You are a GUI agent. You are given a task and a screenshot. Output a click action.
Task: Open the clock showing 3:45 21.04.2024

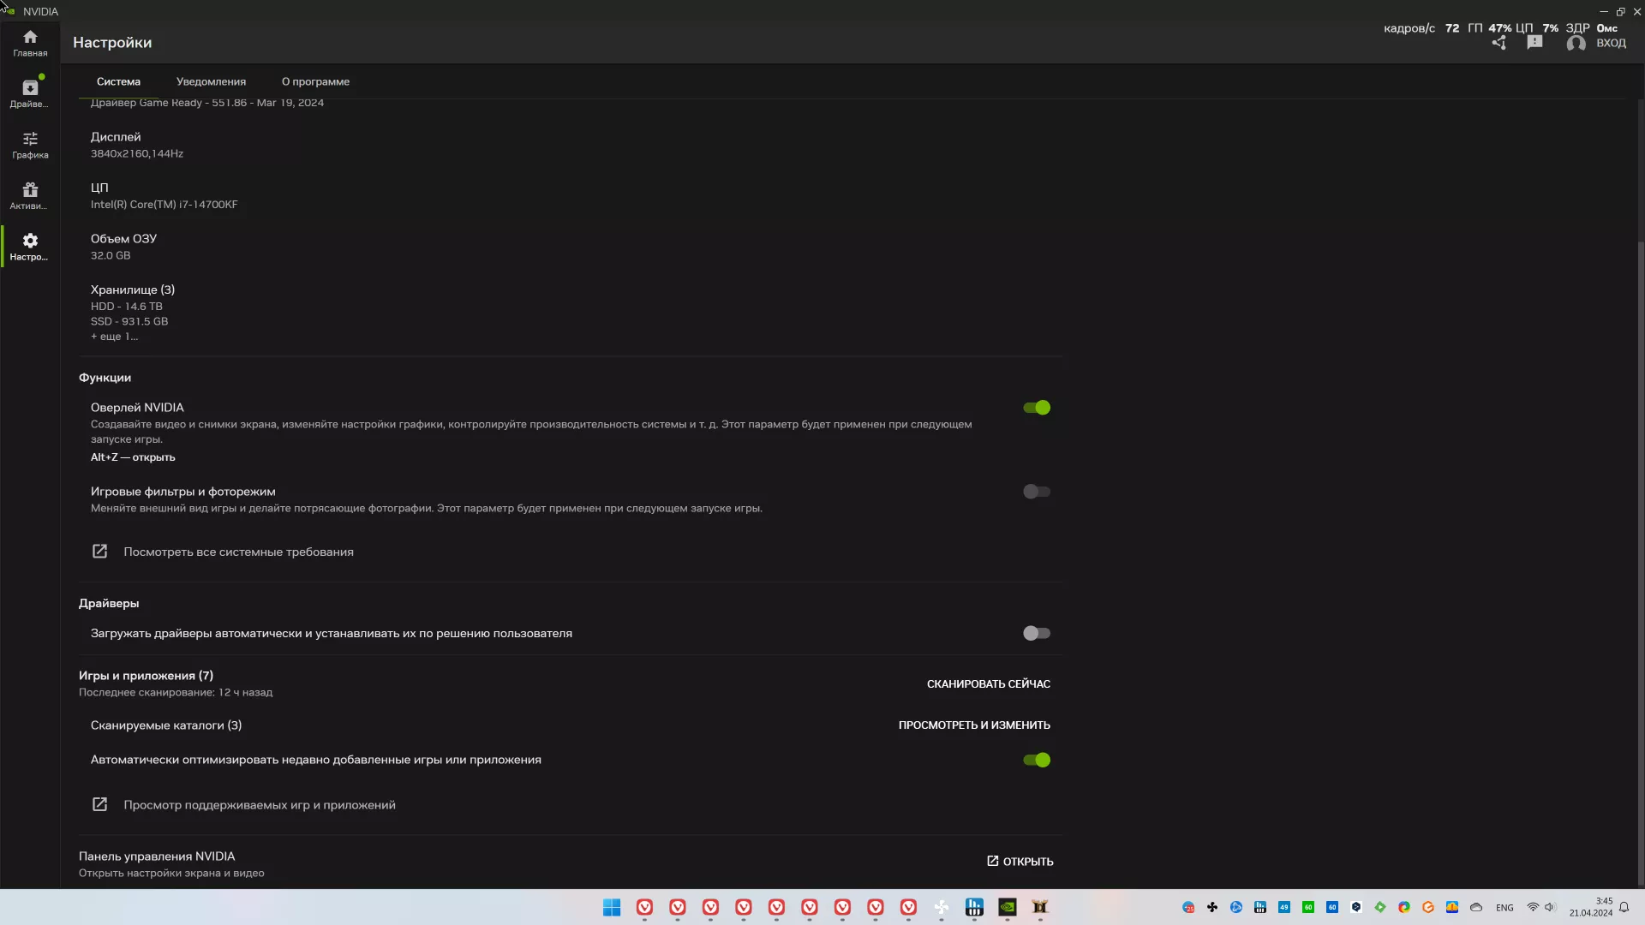[x=1591, y=907]
